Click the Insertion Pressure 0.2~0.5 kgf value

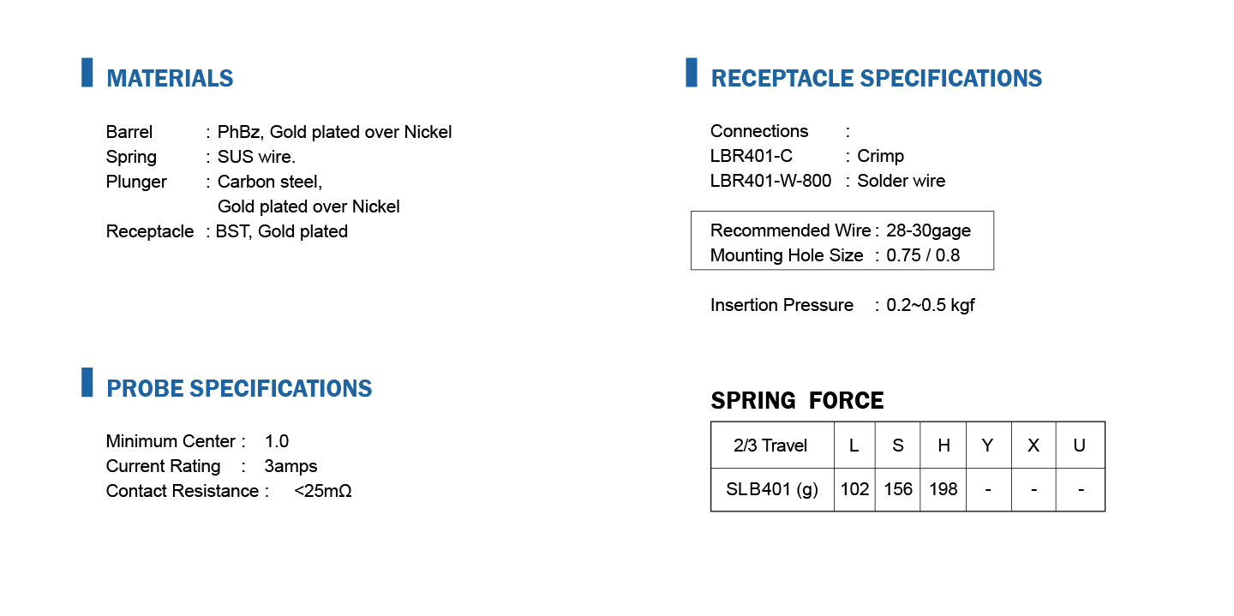click(x=931, y=305)
